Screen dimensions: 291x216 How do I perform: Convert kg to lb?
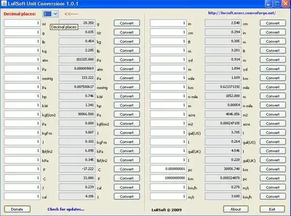pos(127,50)
